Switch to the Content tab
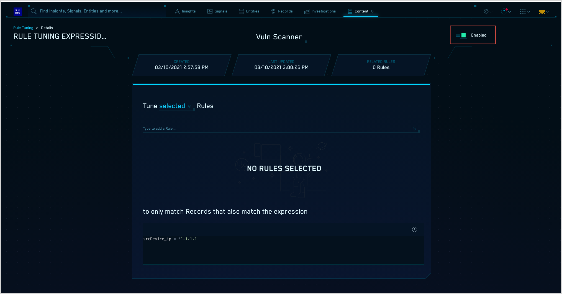 coord(361,11)
